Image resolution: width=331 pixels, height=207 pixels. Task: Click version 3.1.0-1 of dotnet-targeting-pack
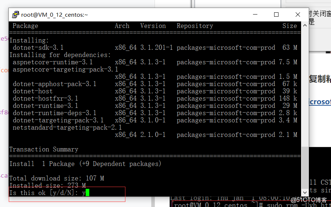point(153,120)
